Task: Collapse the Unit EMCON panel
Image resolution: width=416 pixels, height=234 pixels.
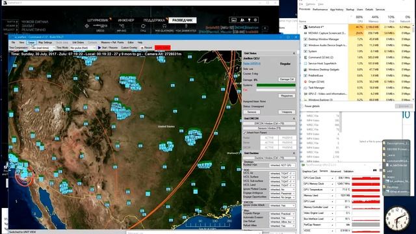Action: click(x=294, y=118)
